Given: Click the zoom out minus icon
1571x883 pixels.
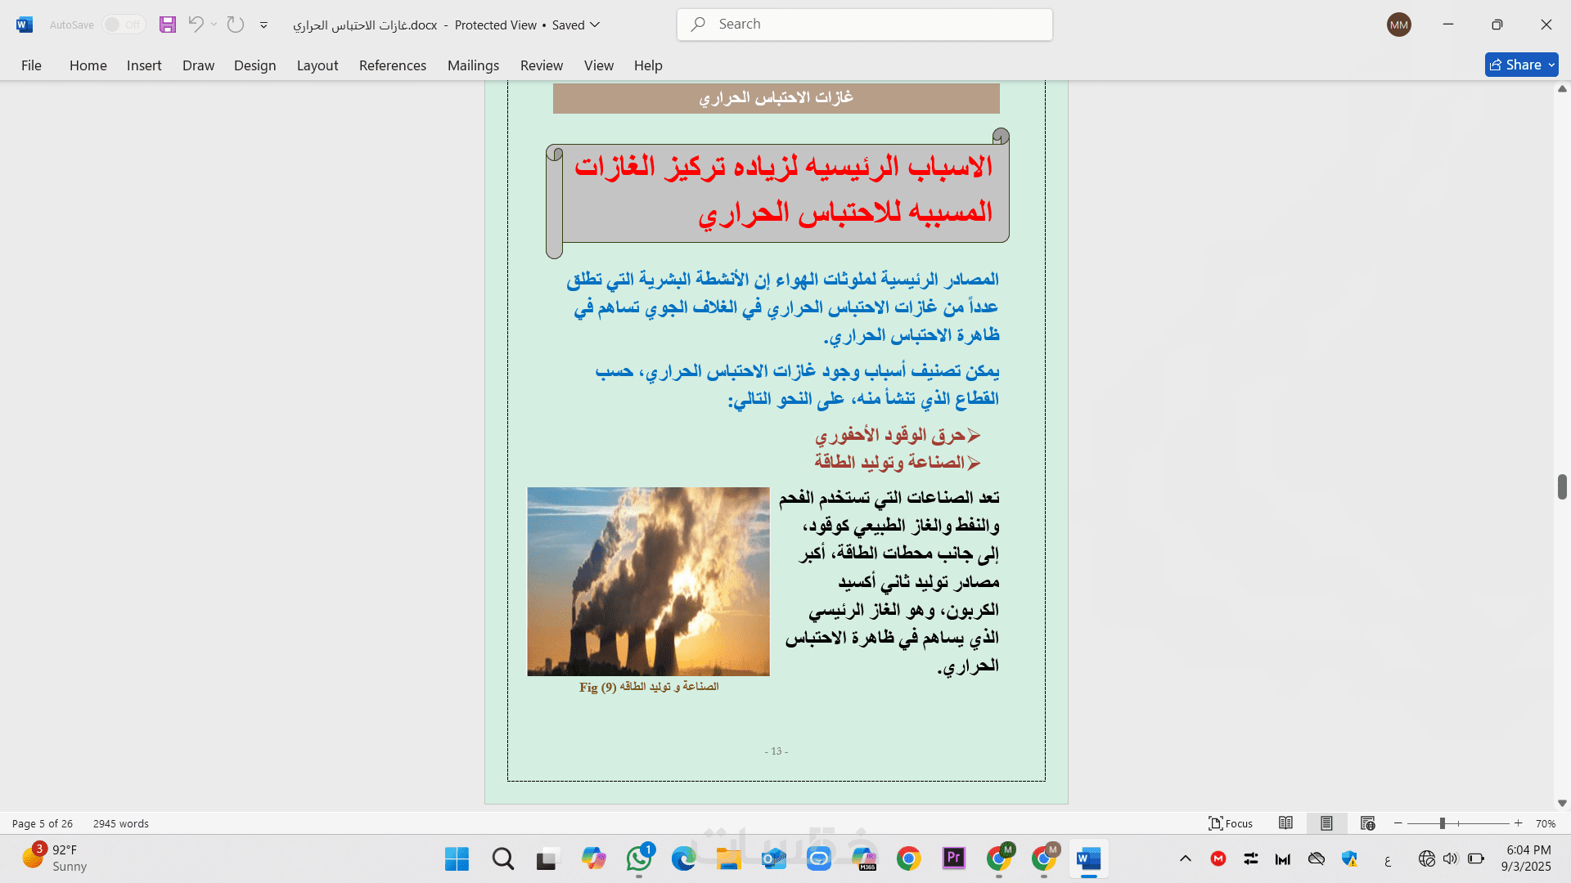Looking at the screenshot, I should click(1398, 823).
